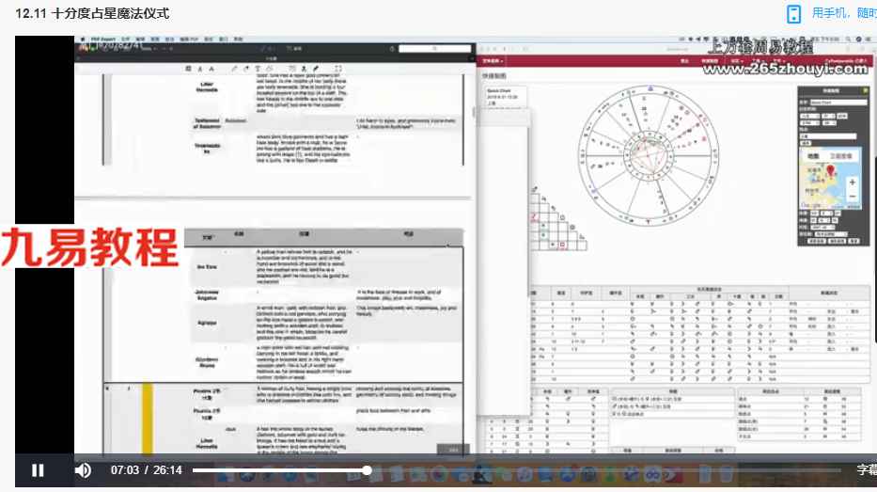Open the 字幕 subtitle option in player
Viewport: 877px width, 492px height.
point(867,470)
